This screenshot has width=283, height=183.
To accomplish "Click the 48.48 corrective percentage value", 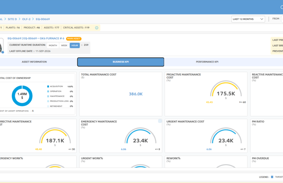I will pyautogui.click(x=38, y=149).
